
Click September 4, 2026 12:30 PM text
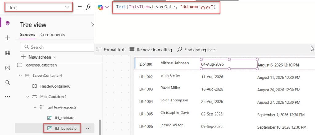281,115
